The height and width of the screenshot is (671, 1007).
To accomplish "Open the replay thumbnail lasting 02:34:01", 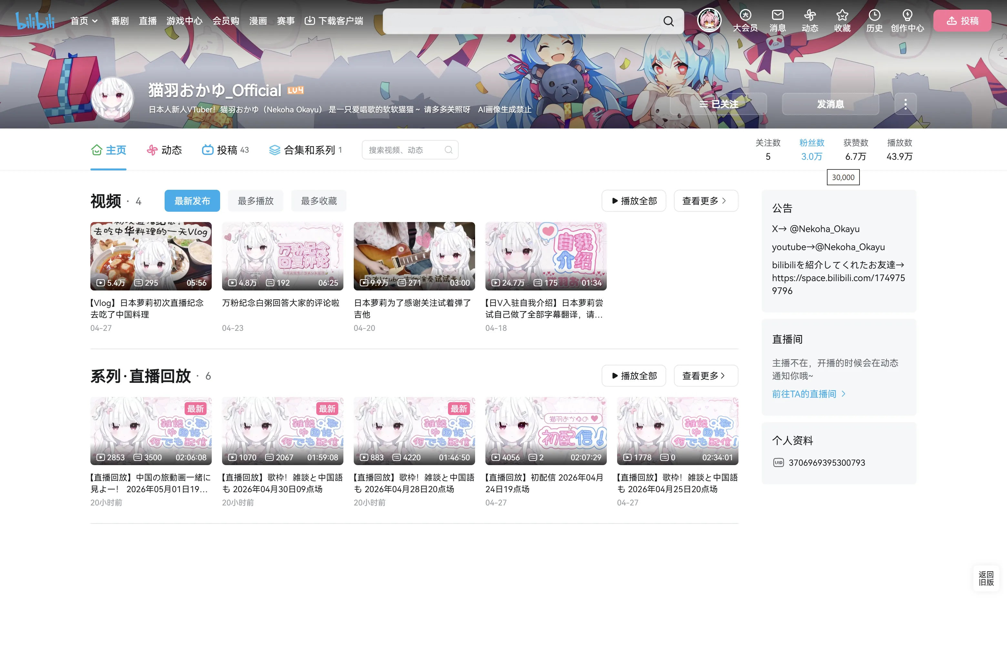I will [x=677, y=431].
